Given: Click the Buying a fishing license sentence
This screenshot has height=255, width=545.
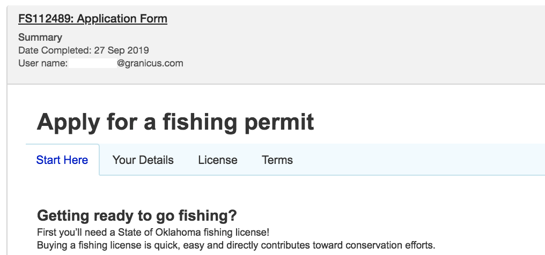Looking at the screenshot, I should coord(236,245).
